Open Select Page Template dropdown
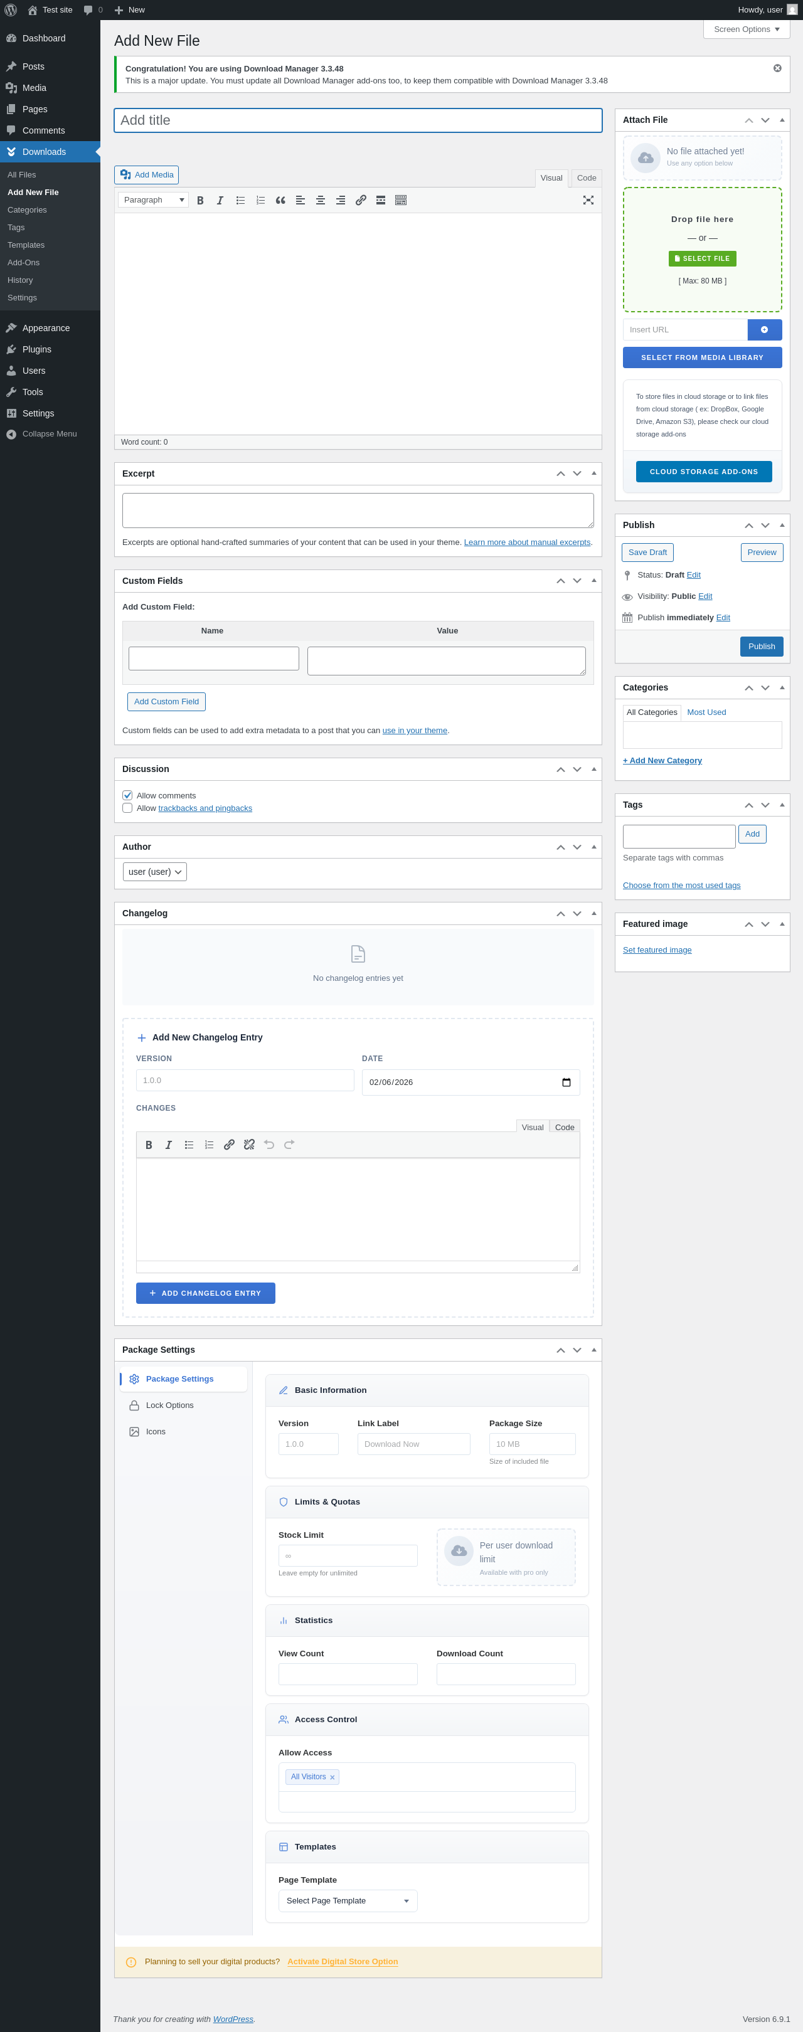Viewport: 803px width, 2032px height. [x=348, y=1900]
